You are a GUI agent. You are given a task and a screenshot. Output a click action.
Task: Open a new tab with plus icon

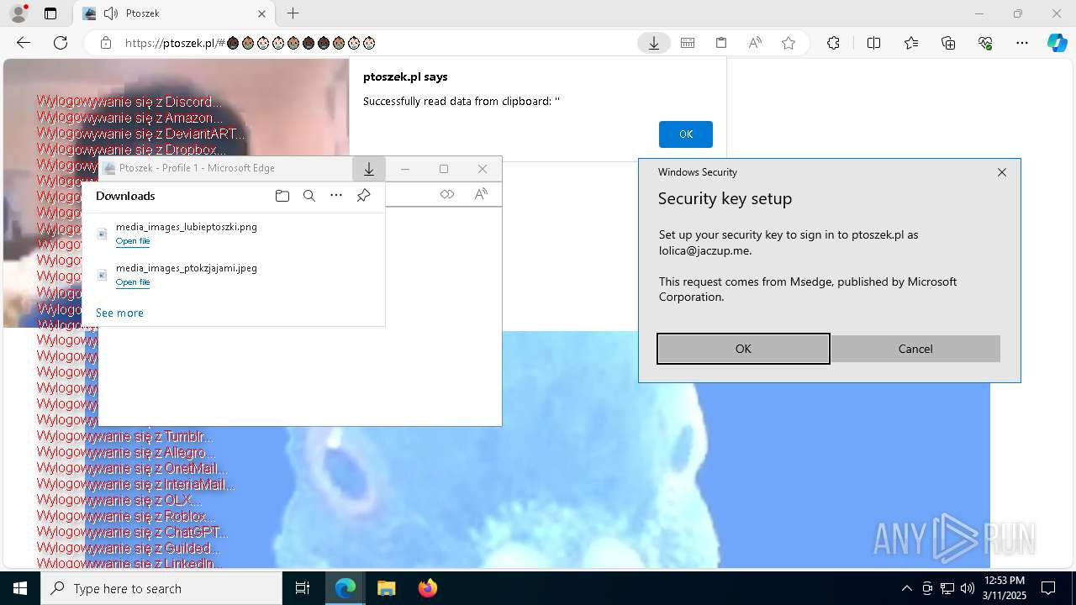click(293, 13)
